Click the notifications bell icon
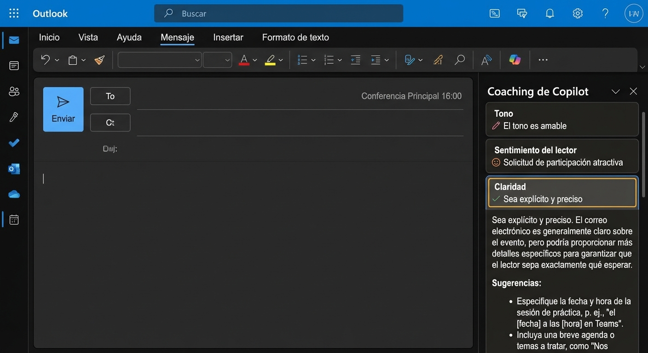The width and height of the screenshot is (648, 353). (550, 13)
